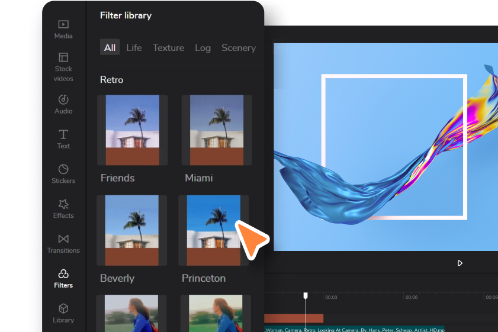This screenshot has height=332, width=498.
Task: Click the timeline playhead handle
Action: [306, 296]
